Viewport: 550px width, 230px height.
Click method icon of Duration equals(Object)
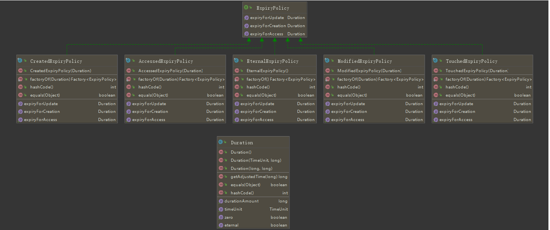pos(221,185)
